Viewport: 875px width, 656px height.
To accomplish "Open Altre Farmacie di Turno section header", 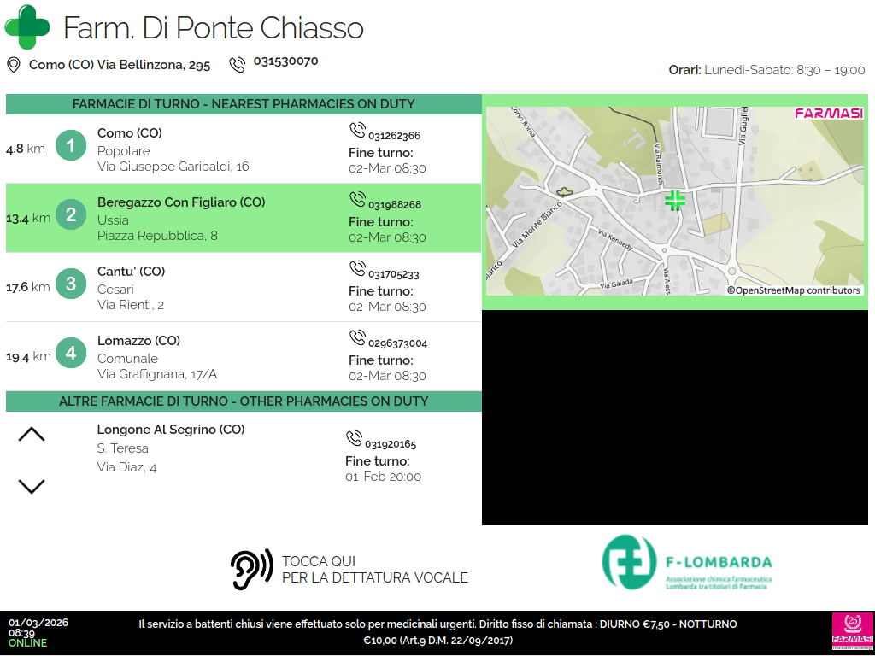I will point(244,401).
